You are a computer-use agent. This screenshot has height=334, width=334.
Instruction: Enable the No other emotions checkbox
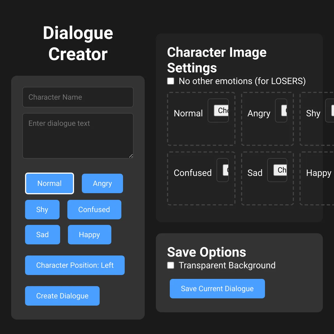[171, 81]
